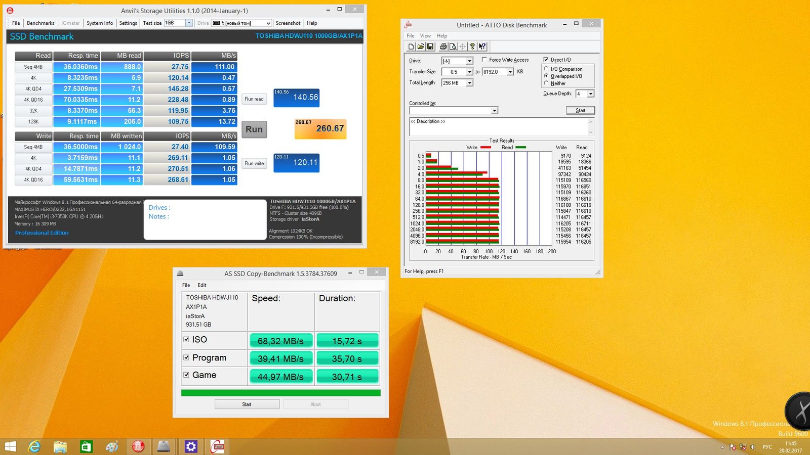
Task: Click the Run write button
Action: (x=254, y=163)
